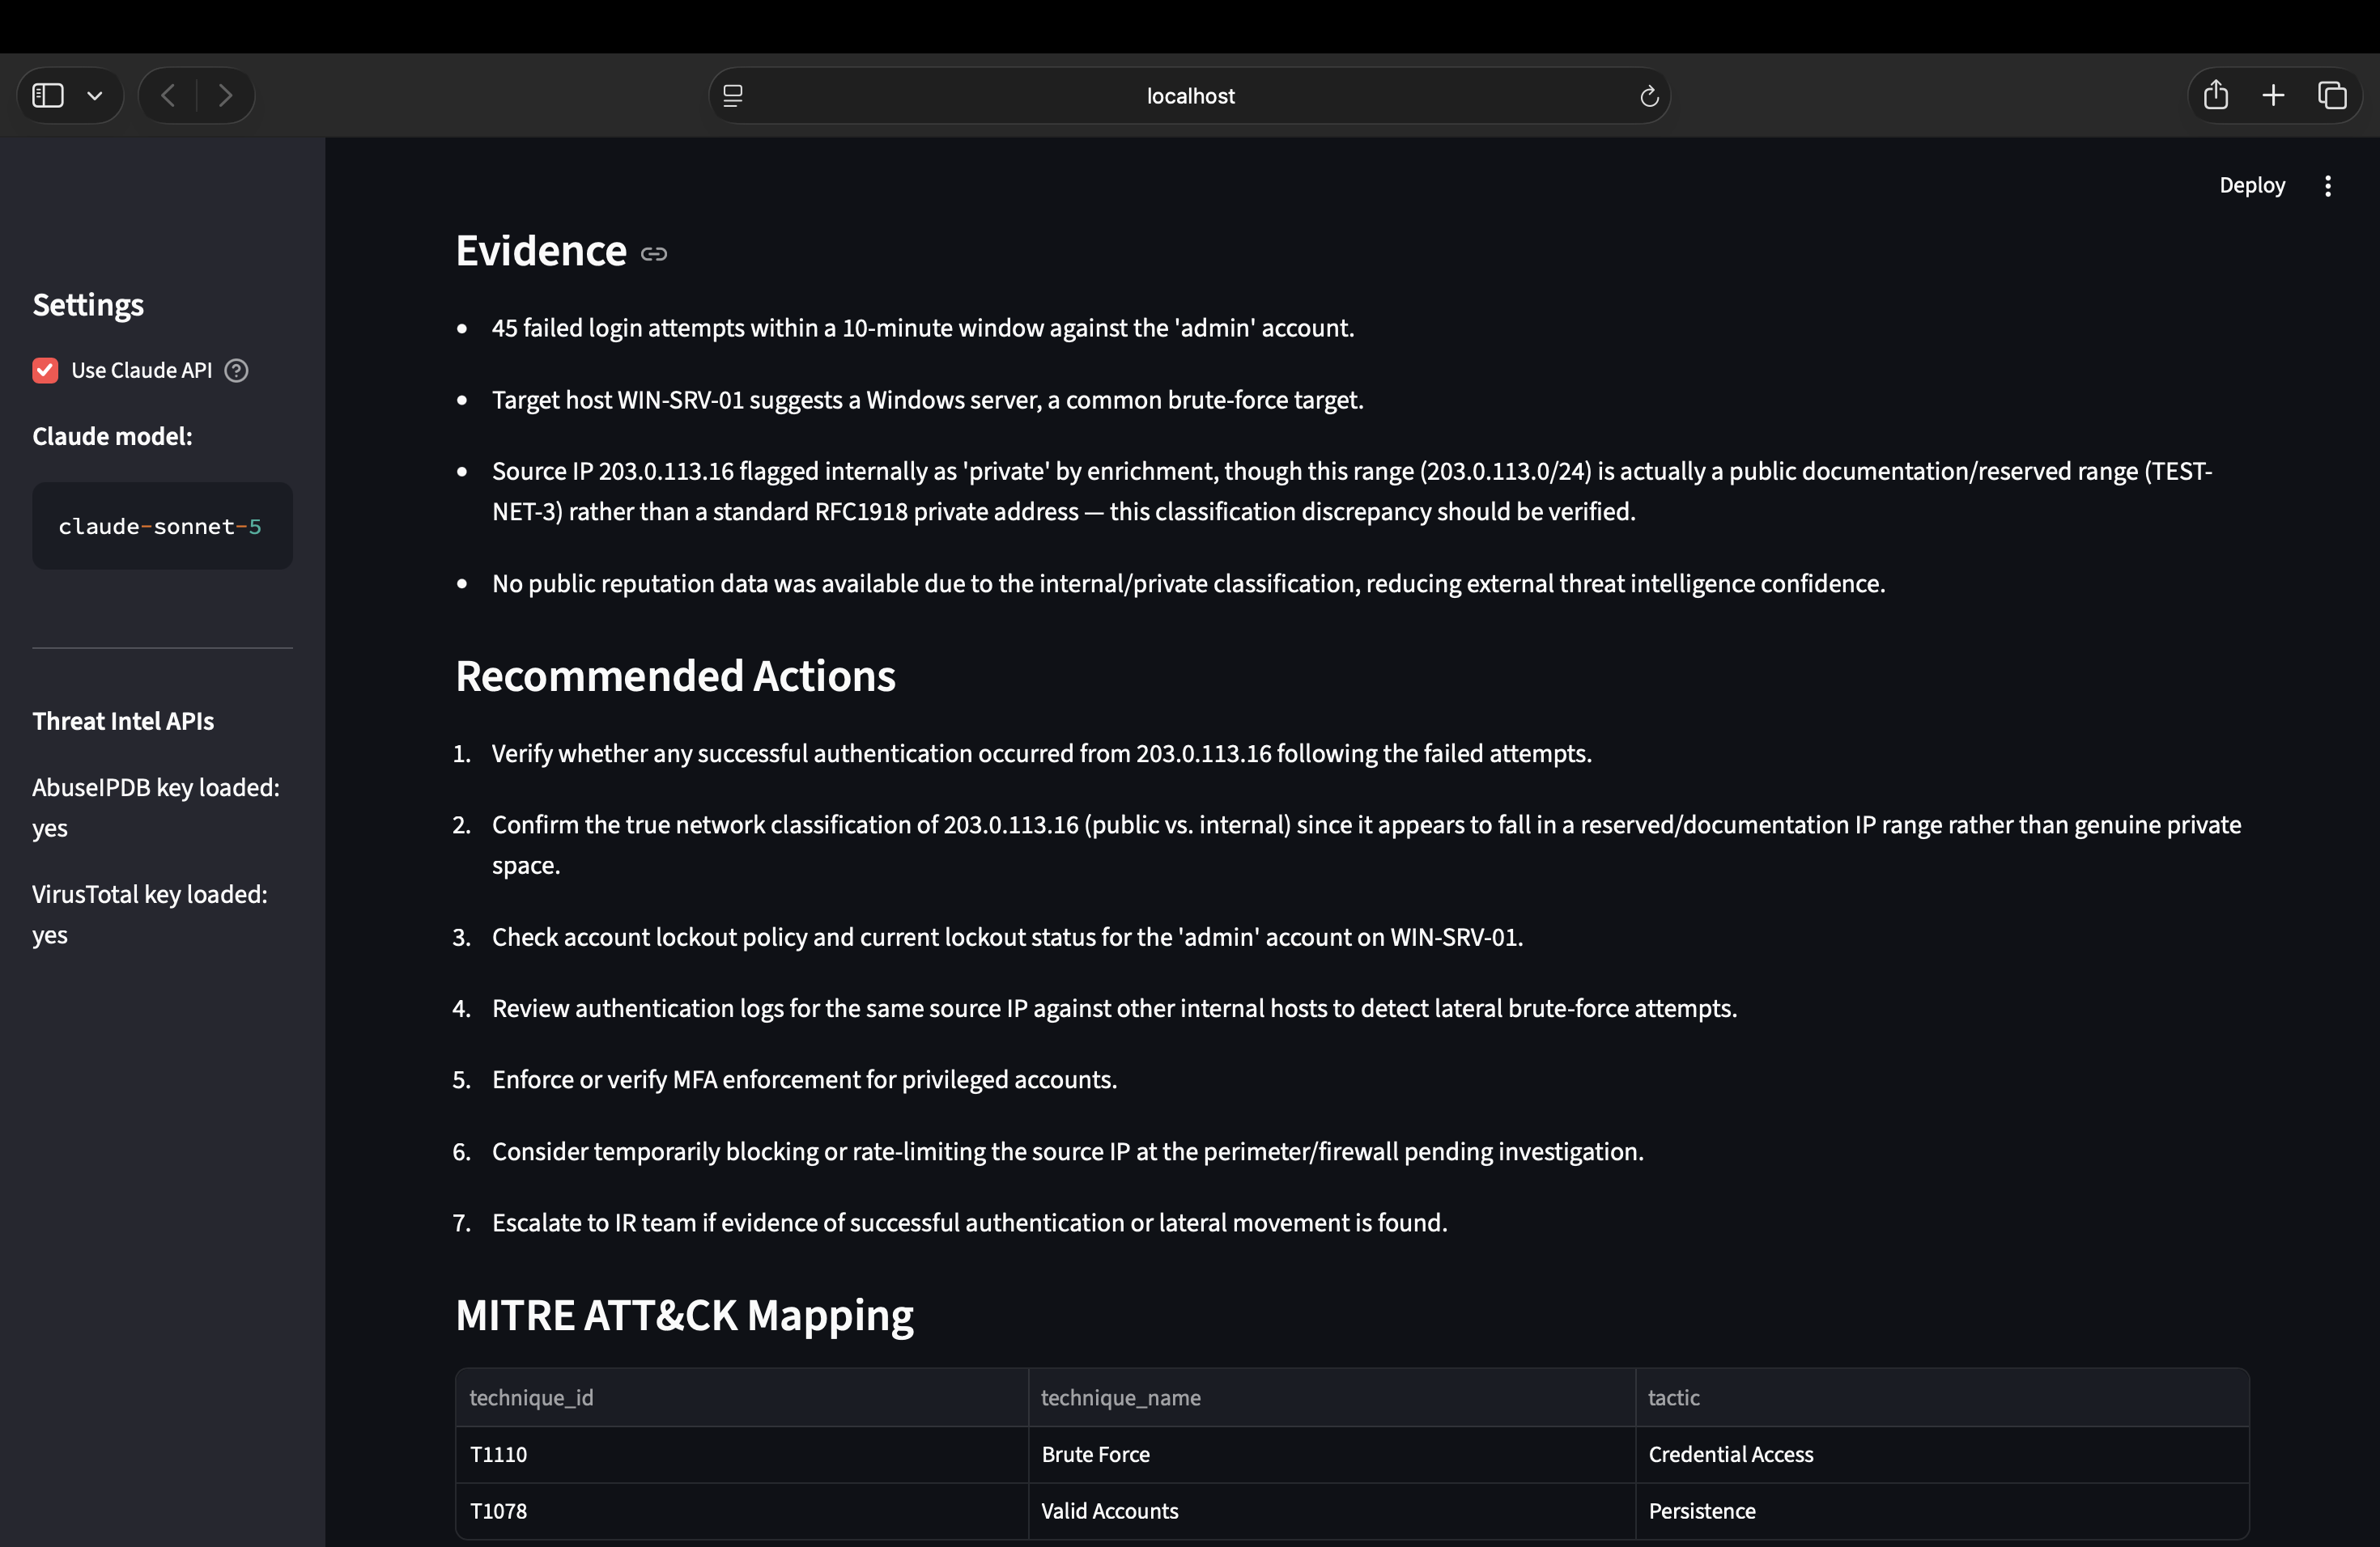
Task: Click the localhost address field
Action: [1190, 96]
